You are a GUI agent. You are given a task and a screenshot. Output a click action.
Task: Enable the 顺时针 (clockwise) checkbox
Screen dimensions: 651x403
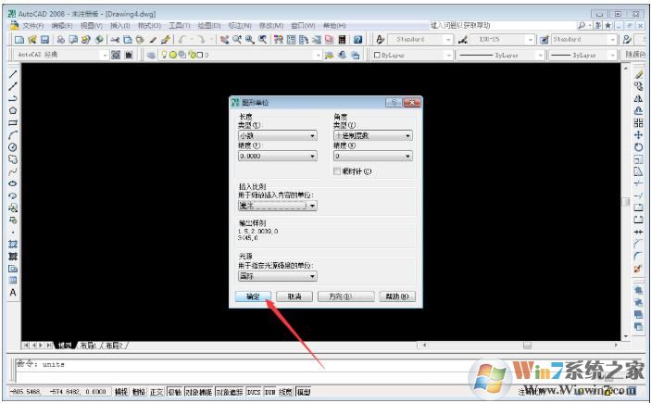pyautogui.click(x=337, y=171)
